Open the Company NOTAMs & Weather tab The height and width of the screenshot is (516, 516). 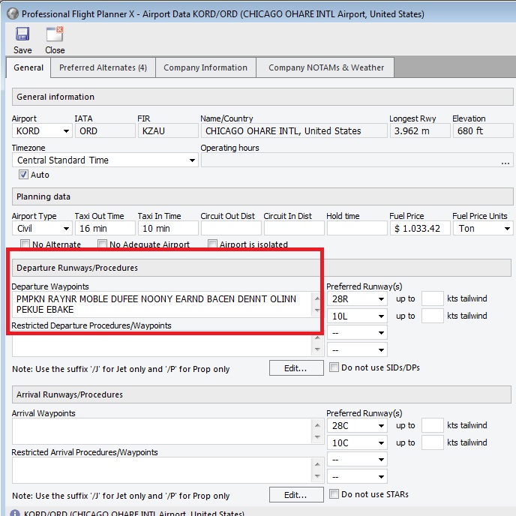click(325, 67)
